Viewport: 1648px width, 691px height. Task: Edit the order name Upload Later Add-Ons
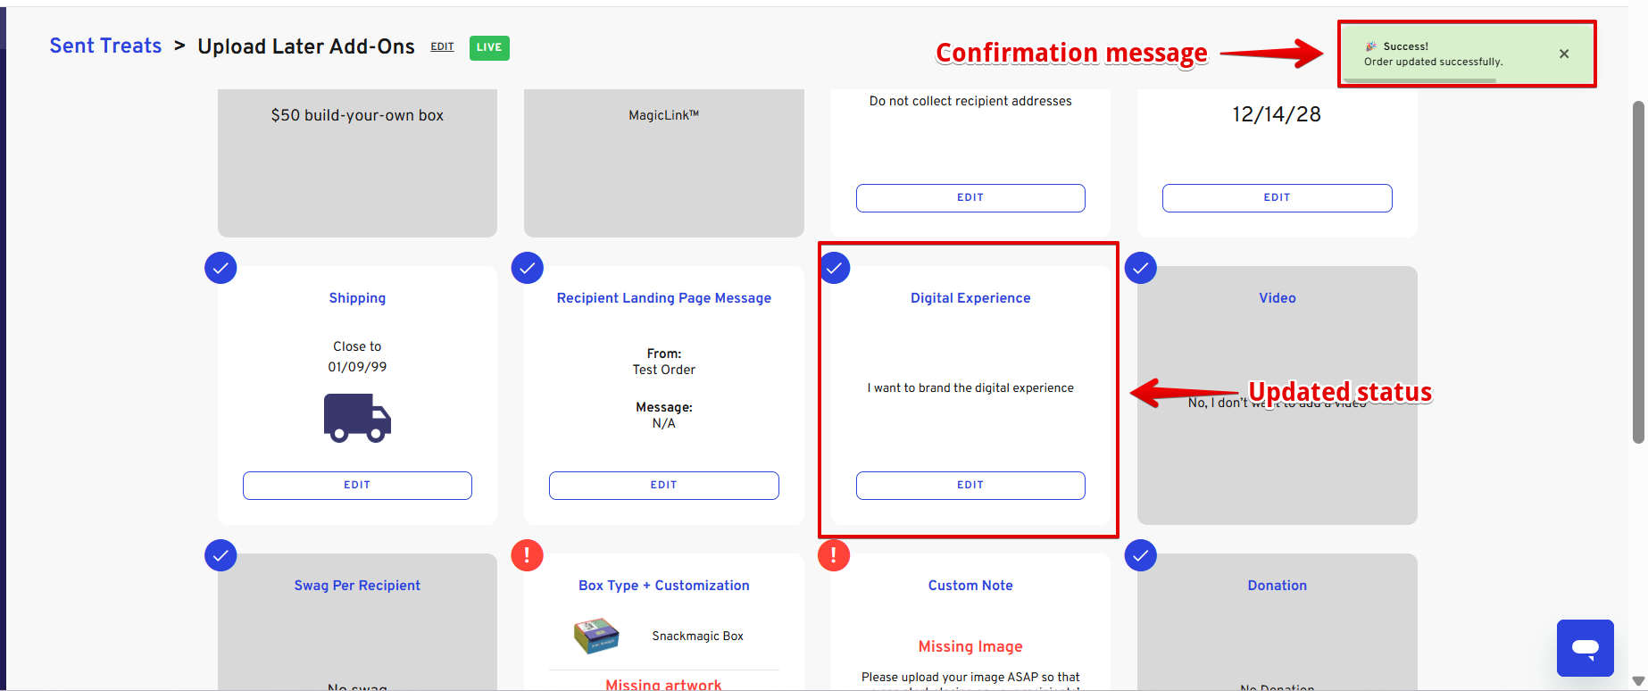click(x=442, y=47)
